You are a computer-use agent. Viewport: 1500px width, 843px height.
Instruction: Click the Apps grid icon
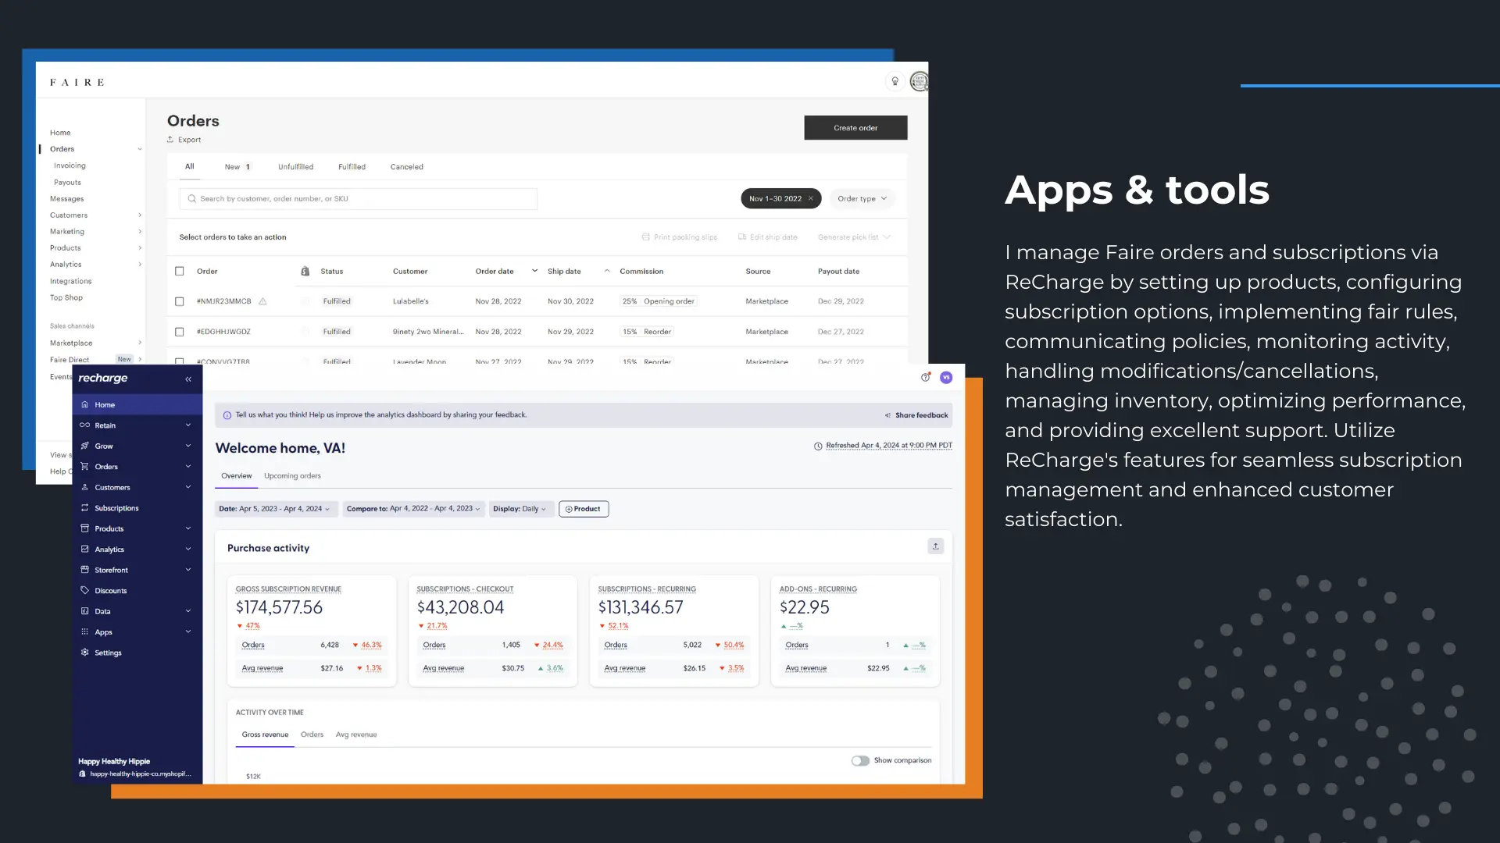pos(84,631)
